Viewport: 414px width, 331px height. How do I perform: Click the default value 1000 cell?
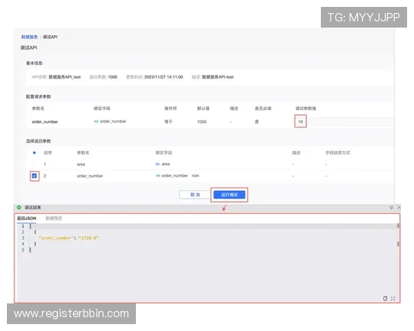point(201,121)
